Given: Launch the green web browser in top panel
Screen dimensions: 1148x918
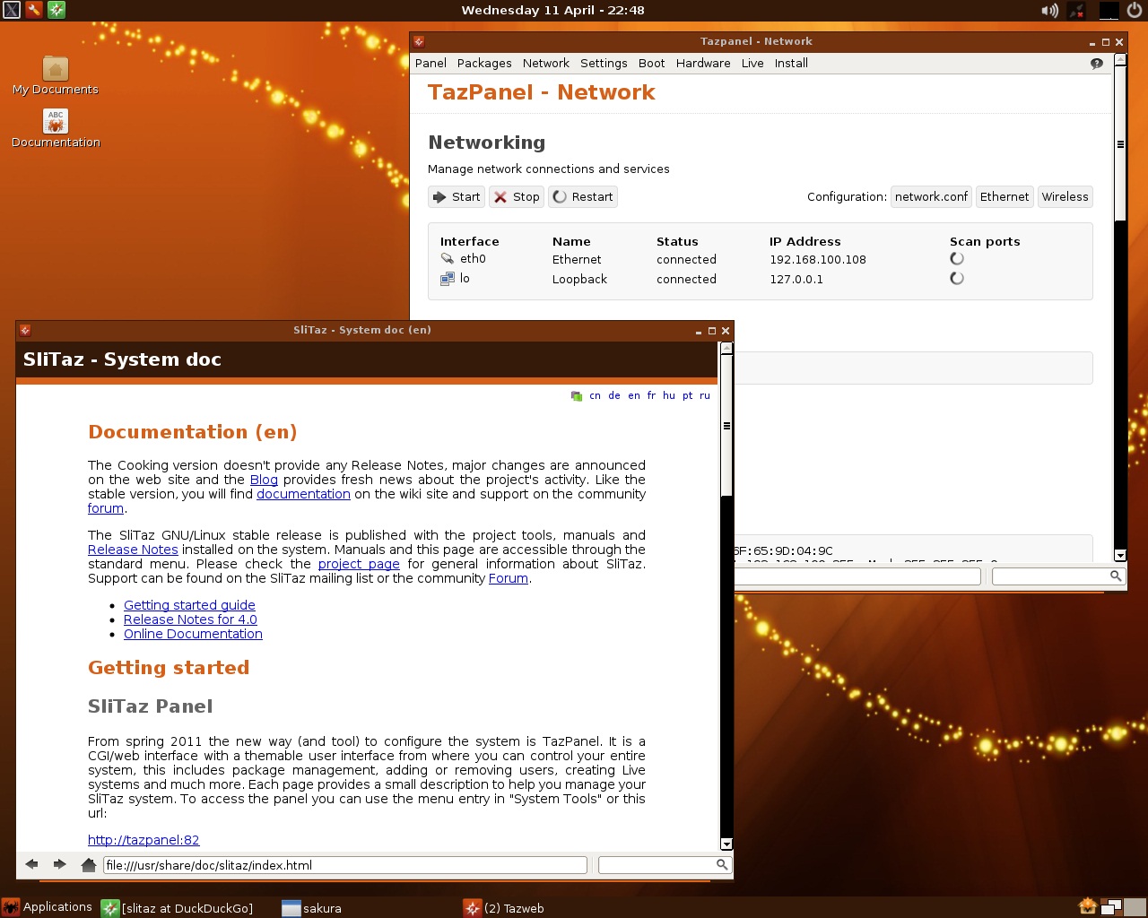Looking at the screenshot, I should pos(57,10).
